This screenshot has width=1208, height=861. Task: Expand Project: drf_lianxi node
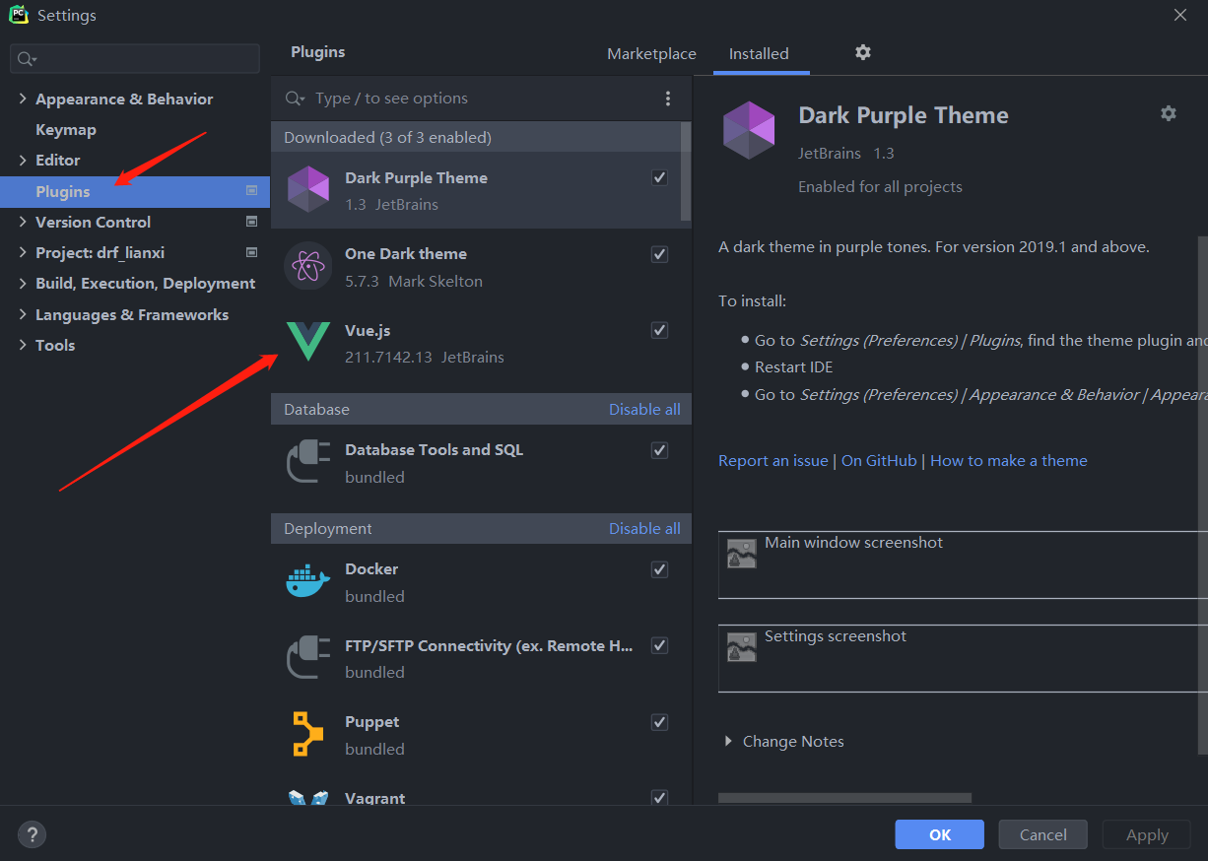click(23, 252)
